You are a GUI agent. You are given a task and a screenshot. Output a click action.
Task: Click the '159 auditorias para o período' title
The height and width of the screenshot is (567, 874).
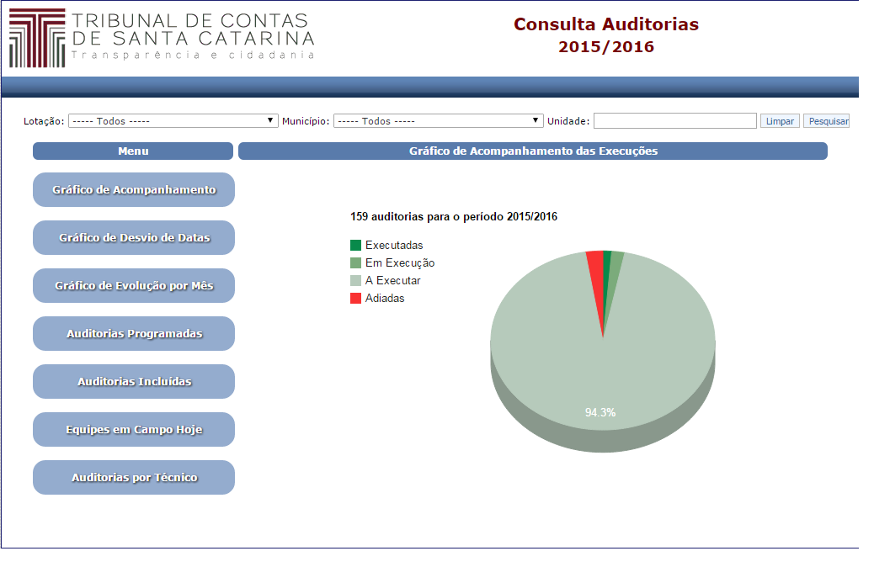point(454,217)
